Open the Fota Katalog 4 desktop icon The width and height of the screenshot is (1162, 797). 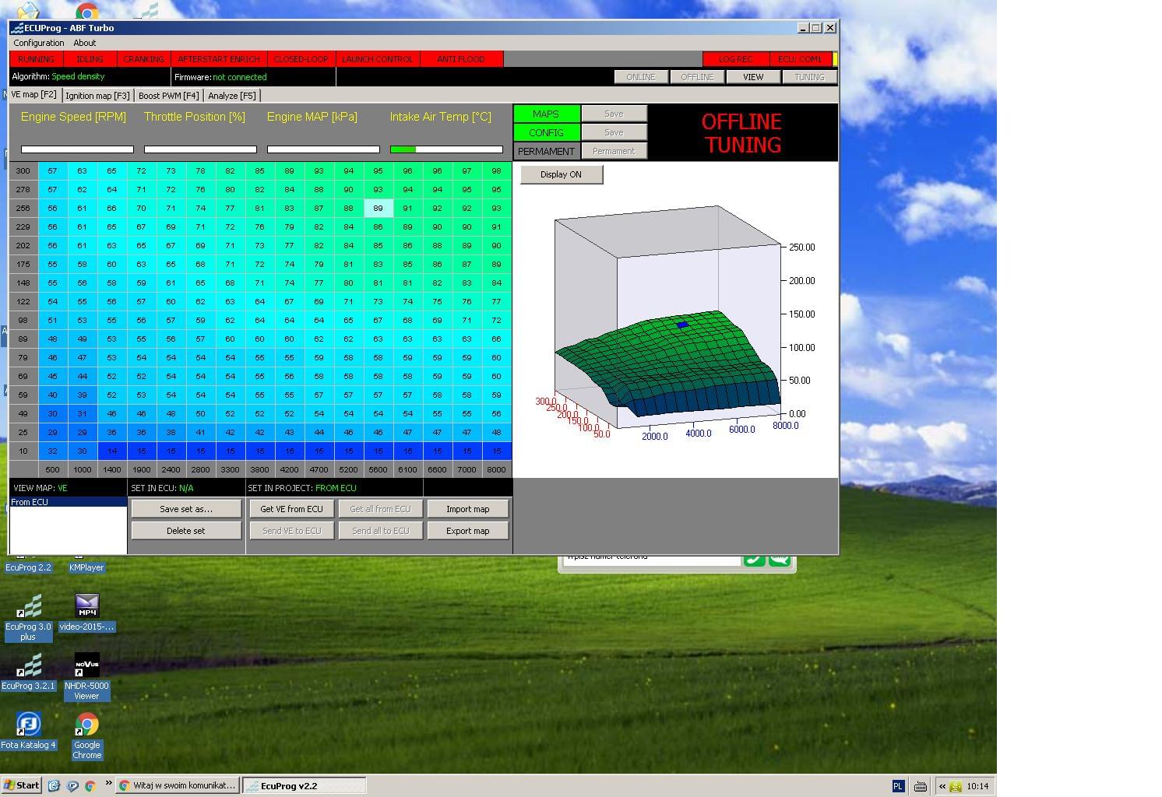(x=28, y=727)
